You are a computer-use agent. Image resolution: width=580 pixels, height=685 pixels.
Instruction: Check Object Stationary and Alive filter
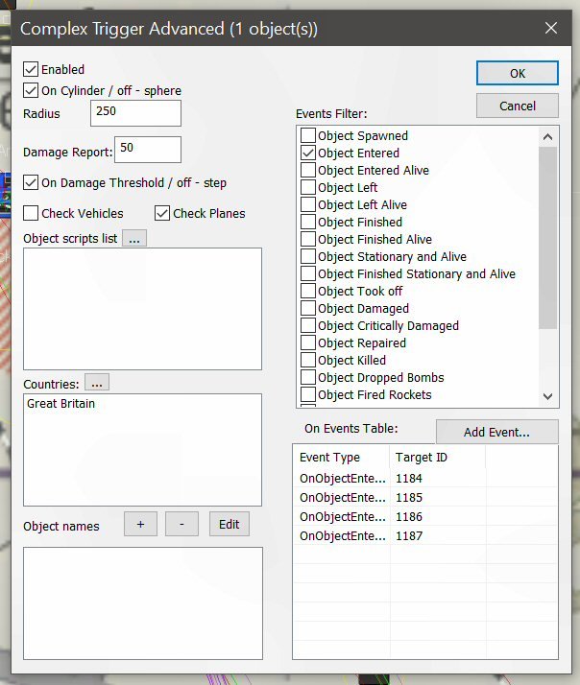coord(308,256)
